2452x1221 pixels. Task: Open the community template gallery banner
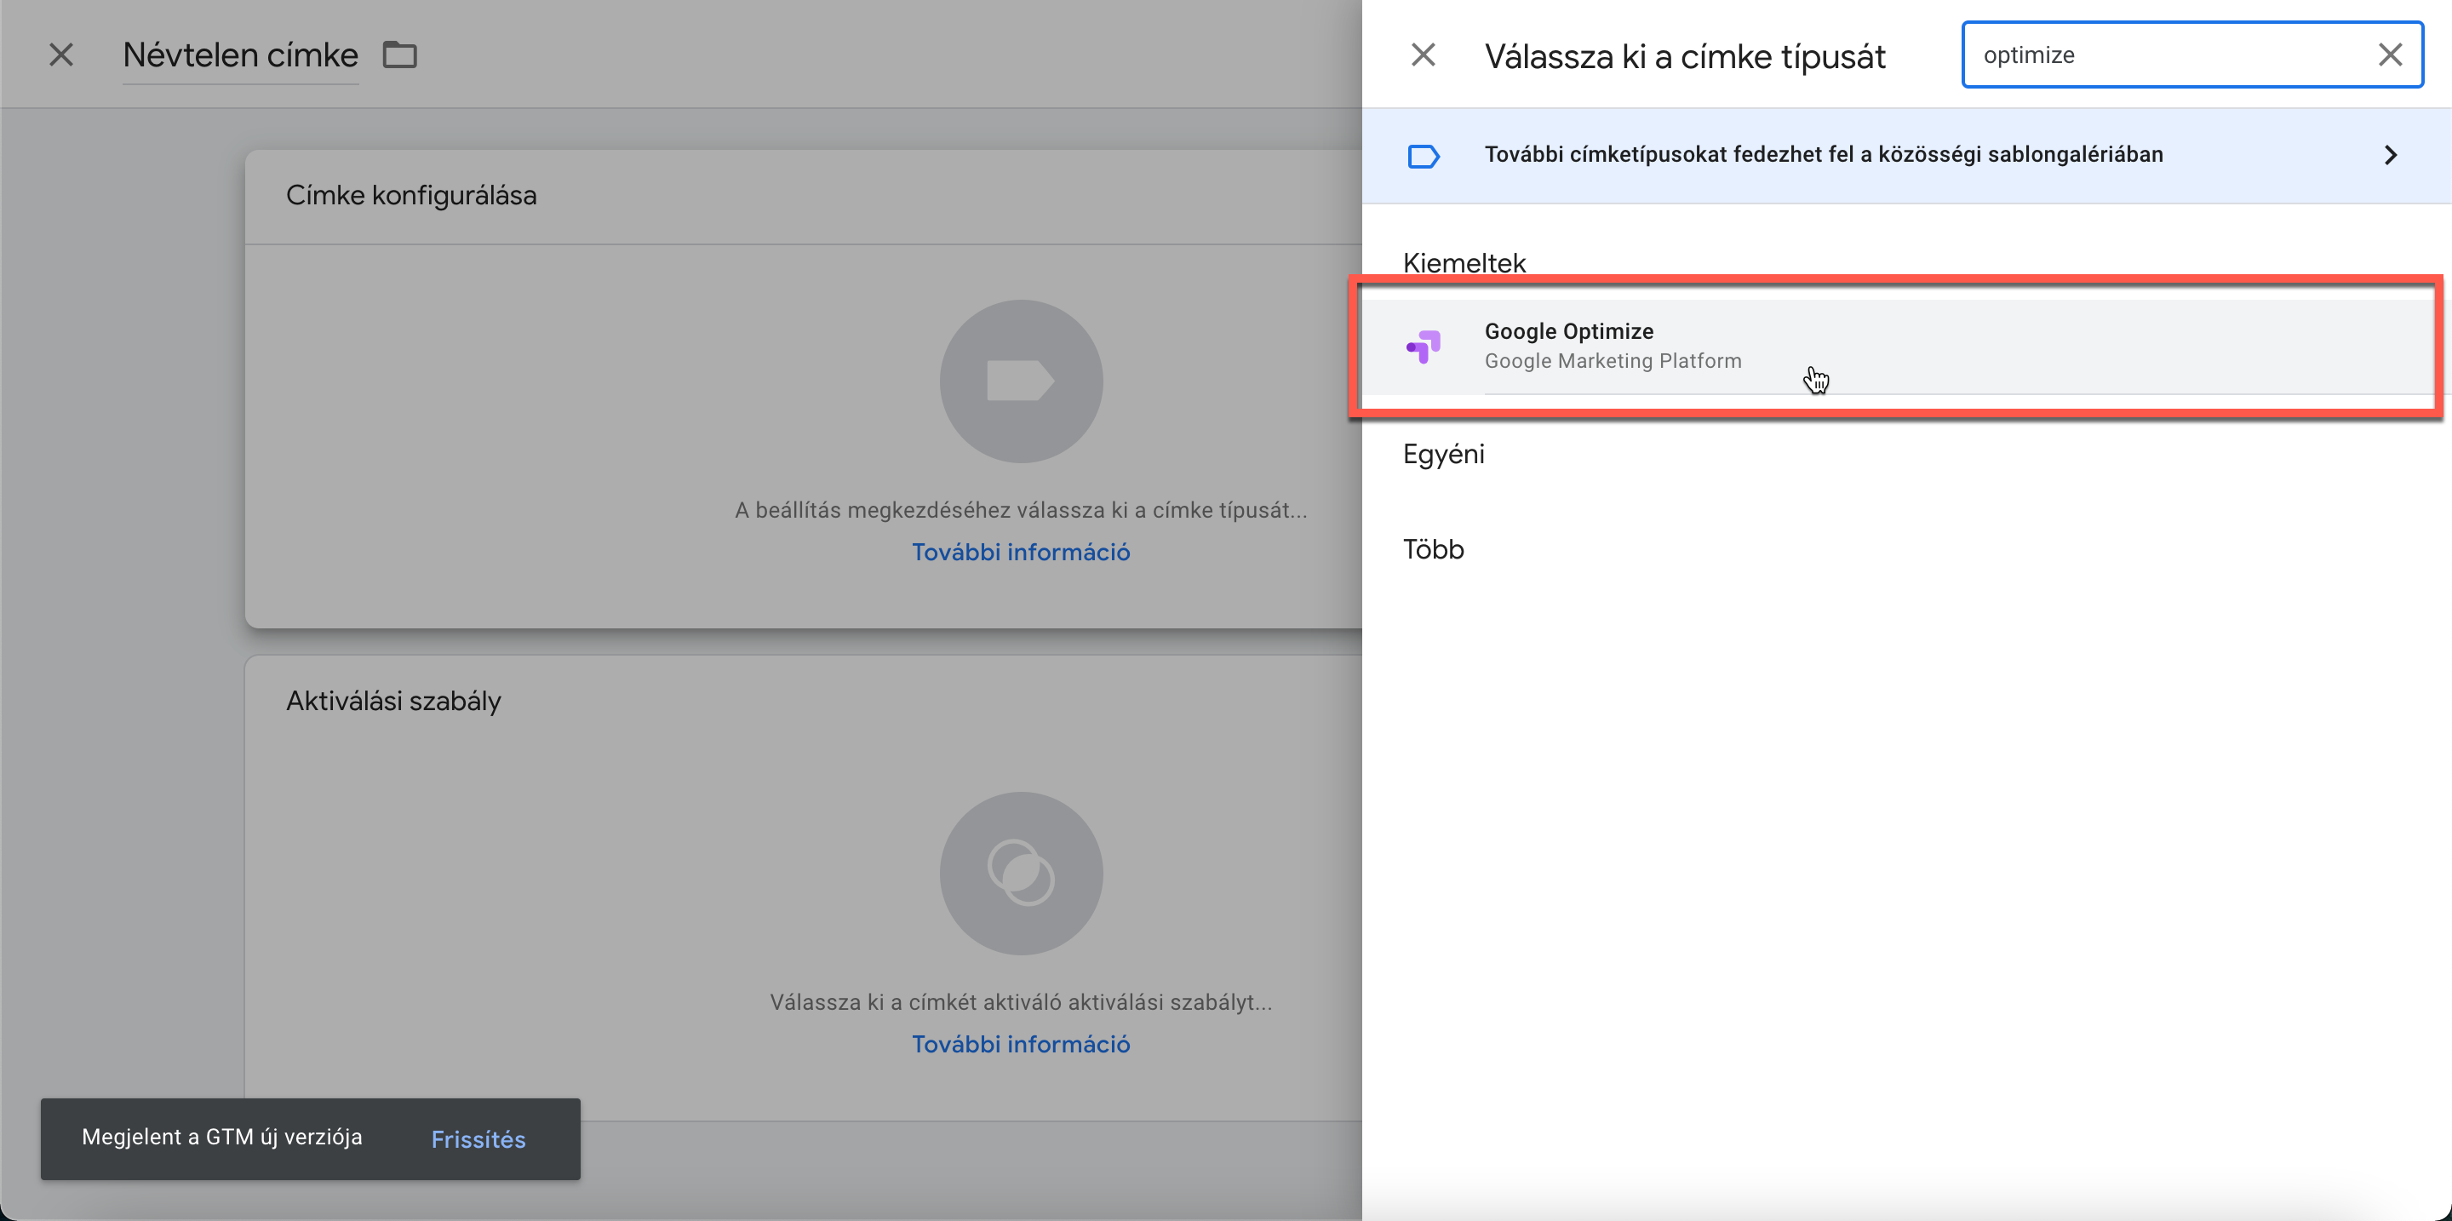[x=1906, y=155]
